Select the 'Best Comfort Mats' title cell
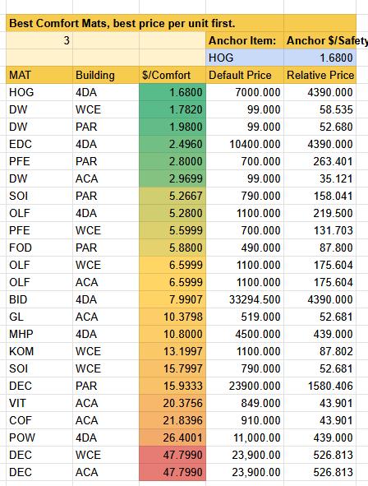368x486 pixels. 145,23
